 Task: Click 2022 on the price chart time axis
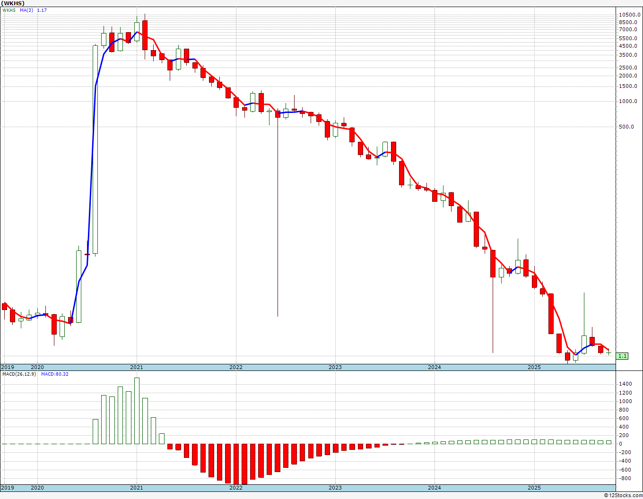[x=236, y=367]
